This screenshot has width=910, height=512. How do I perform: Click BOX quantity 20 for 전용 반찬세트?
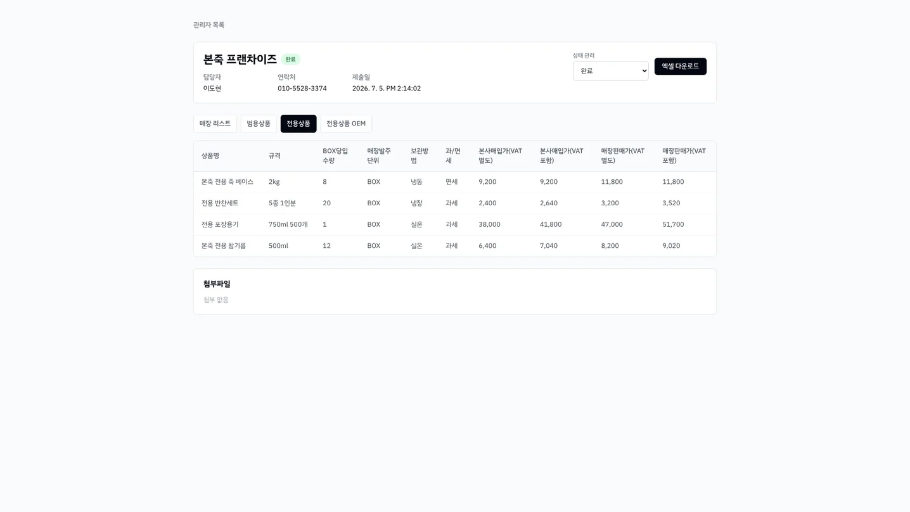327,203
